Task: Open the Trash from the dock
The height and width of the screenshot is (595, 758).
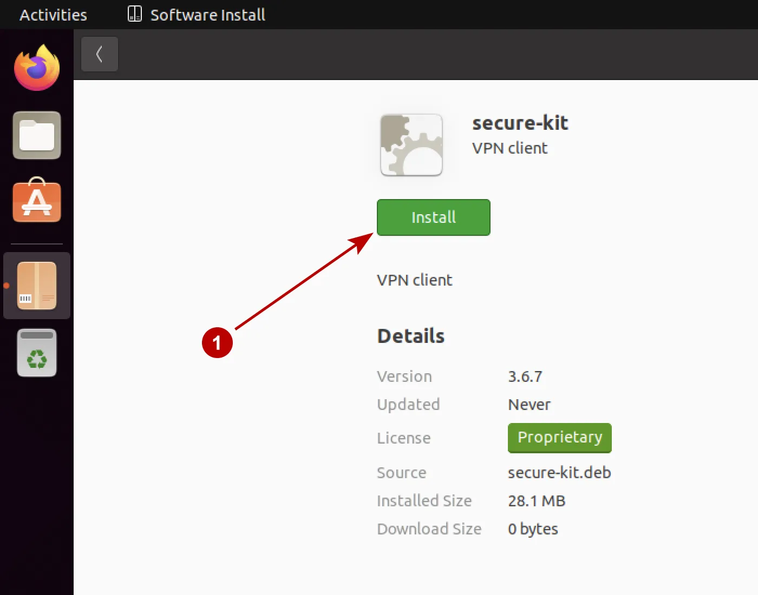Action: pyautogui.click(x=36, y=352)
